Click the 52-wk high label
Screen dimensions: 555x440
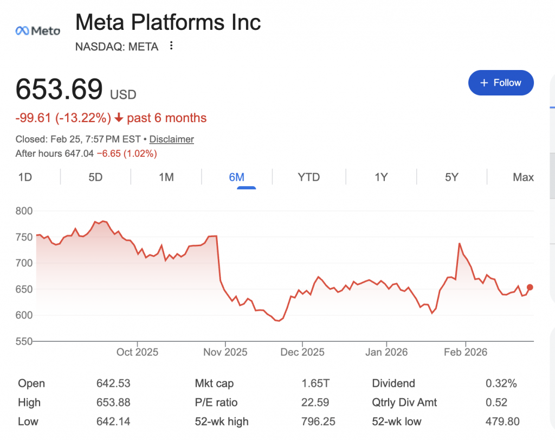pyautogui.click(x=222, y=422)
